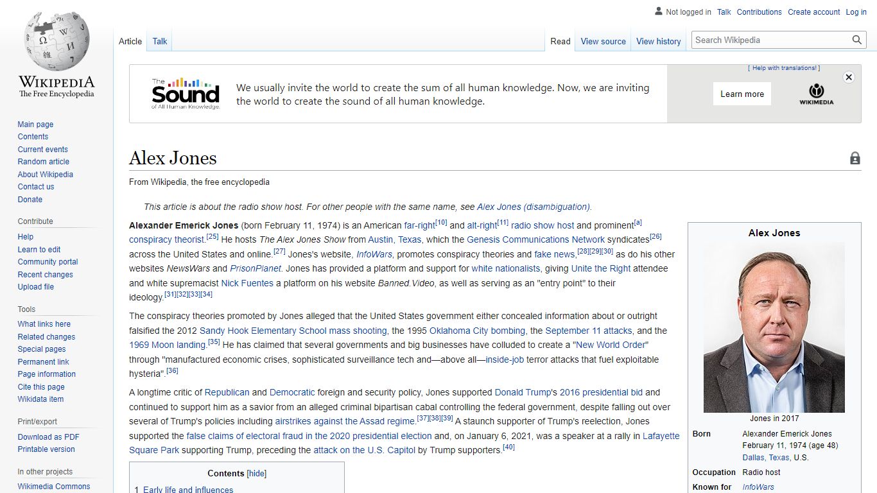
Task: Open sidebar Contents link
Action: pyautogui.click(x=33, y=137)
